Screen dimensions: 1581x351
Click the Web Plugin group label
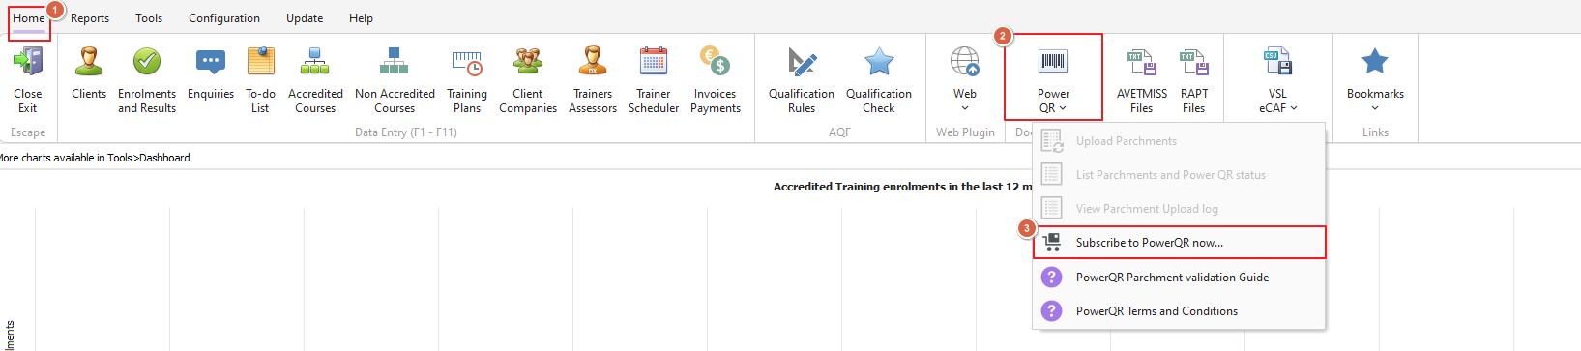tap(965, 132)
